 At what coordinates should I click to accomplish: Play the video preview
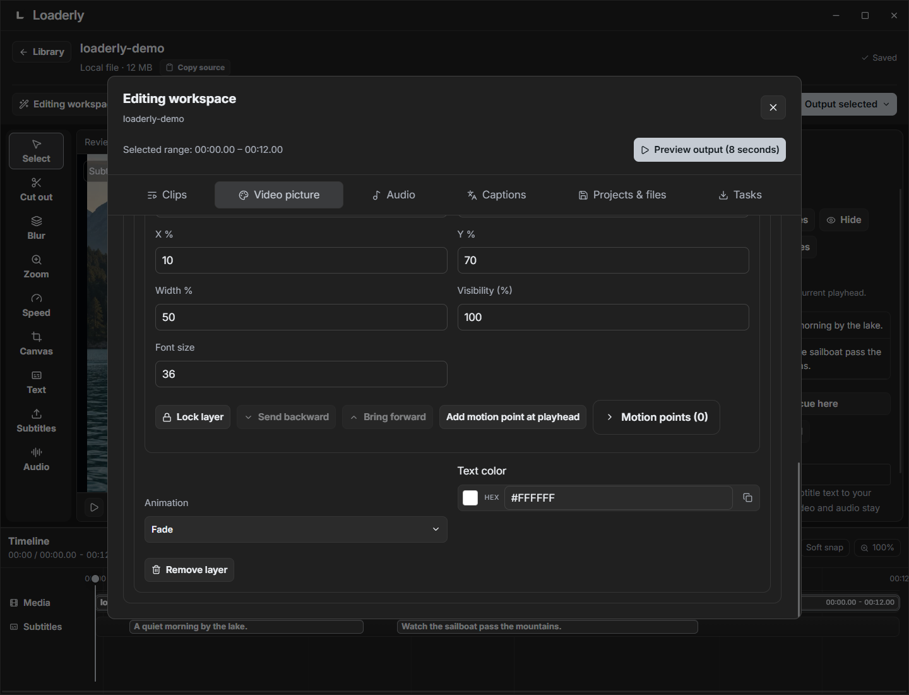[x=94, y=507]
